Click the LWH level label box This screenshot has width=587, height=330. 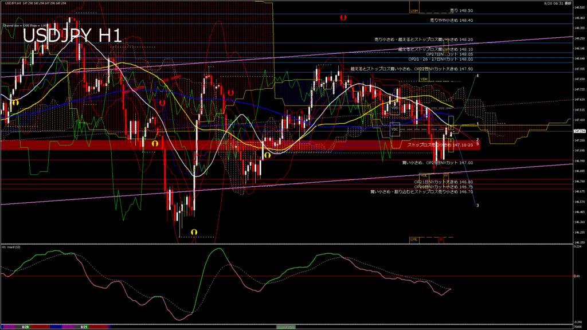(414, 10)
